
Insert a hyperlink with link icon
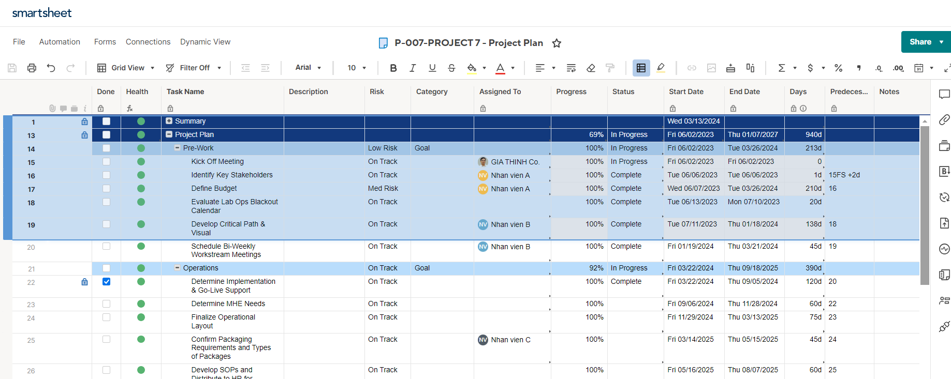[692, 68]
